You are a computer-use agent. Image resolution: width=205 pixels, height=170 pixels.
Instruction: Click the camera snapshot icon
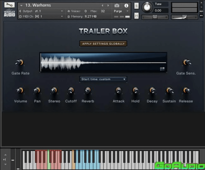117,5
